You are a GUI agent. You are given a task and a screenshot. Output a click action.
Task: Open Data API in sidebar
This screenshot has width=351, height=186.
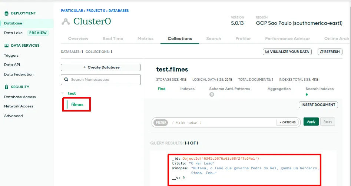click(12, 65)
